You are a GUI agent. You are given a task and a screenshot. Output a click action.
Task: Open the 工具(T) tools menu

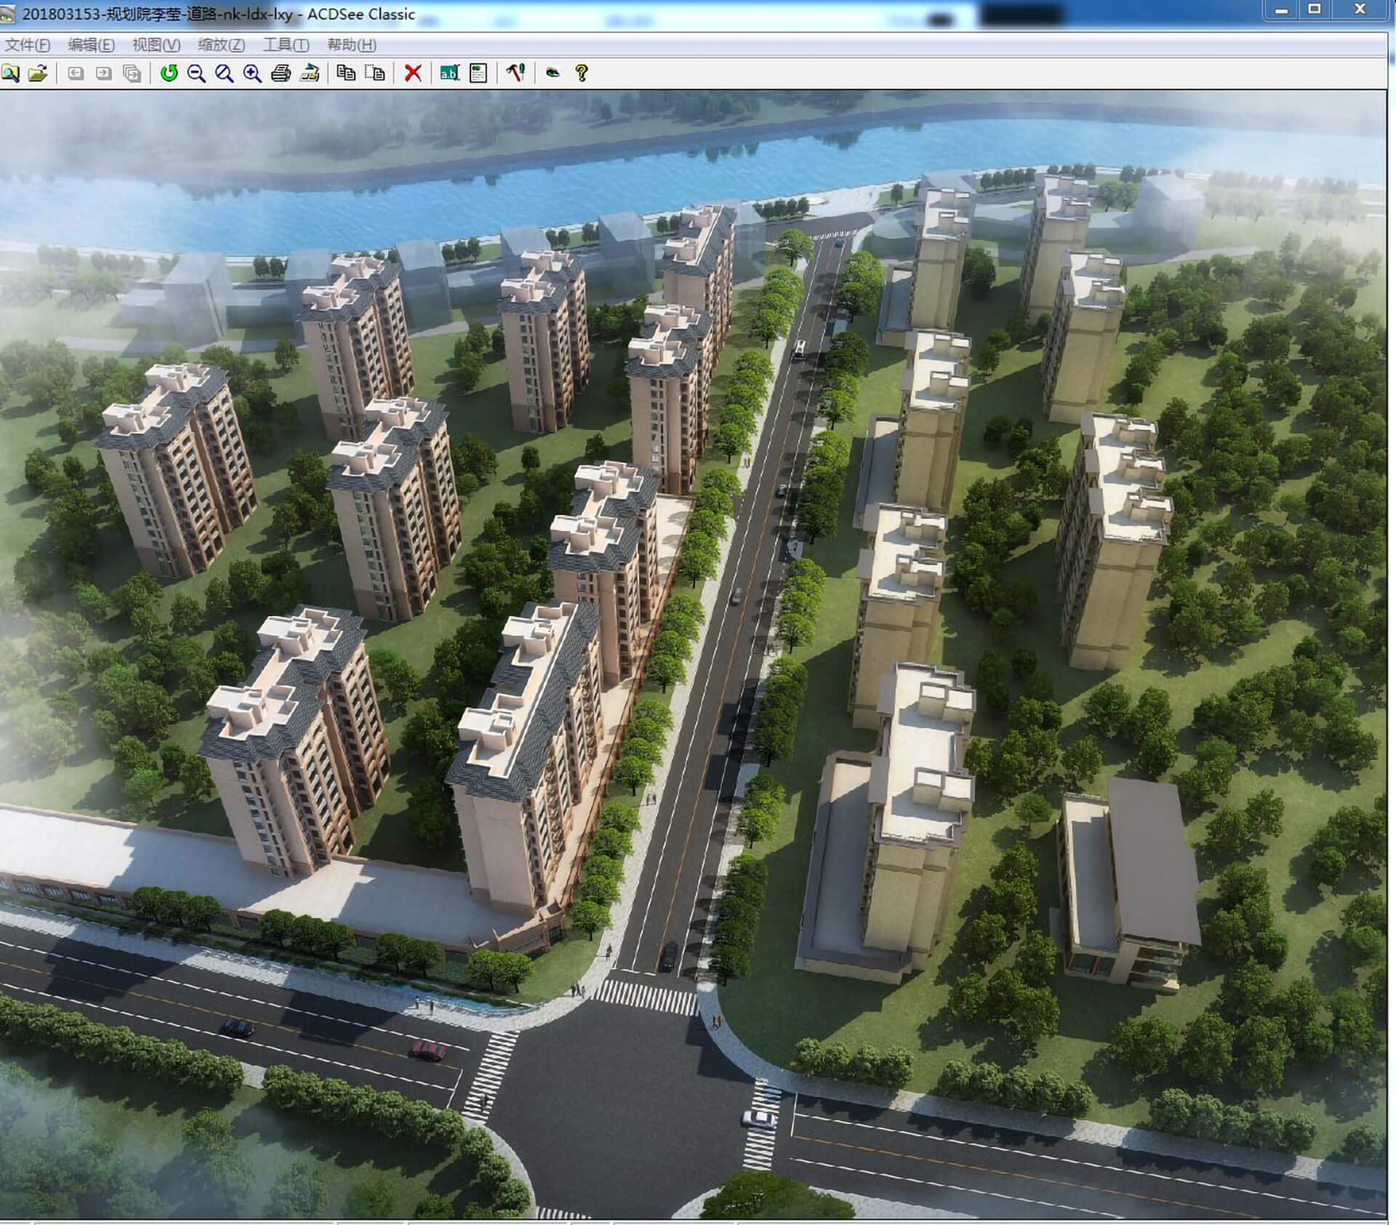[x=286, y=45]
